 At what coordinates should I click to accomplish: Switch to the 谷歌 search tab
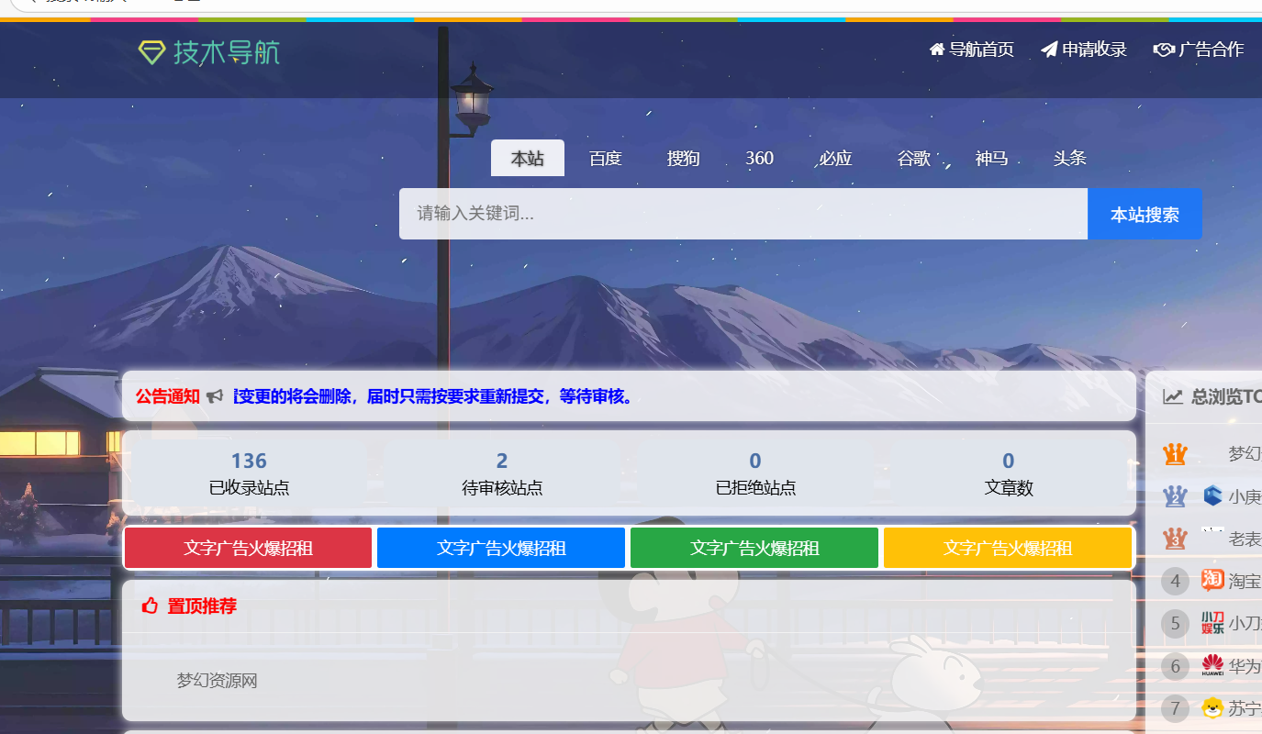click(x=913, y=158)
